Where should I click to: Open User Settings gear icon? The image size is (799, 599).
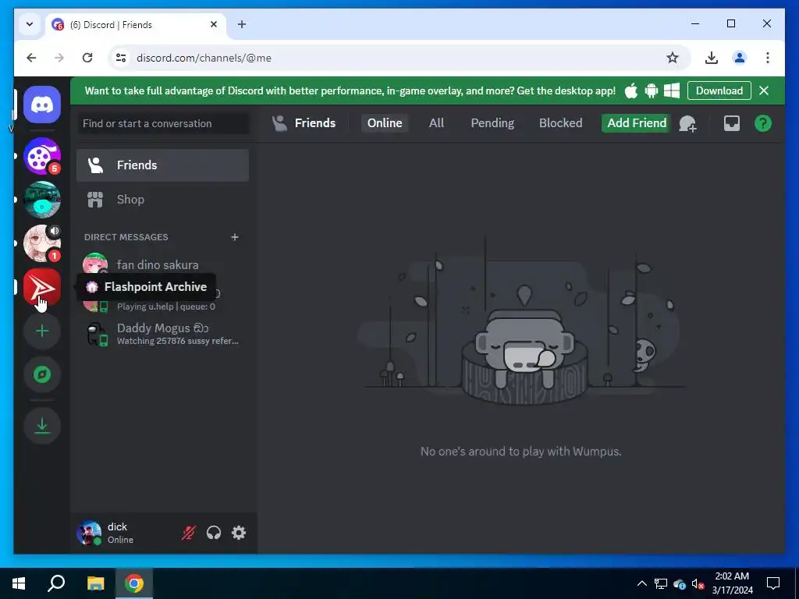(239, 533)
